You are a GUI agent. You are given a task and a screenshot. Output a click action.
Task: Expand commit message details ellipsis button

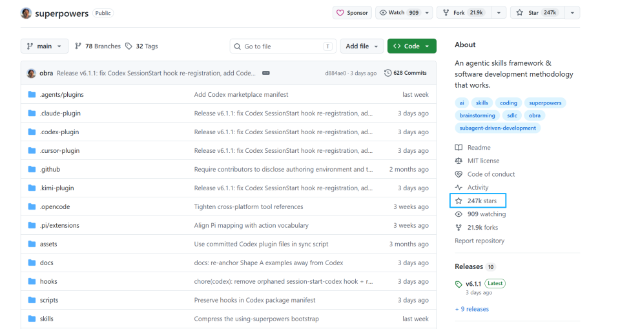[x=266, y=73]
